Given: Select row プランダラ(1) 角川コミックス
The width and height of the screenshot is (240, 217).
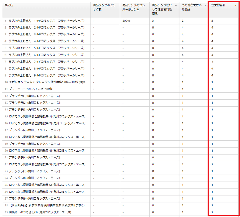Looking at the screenshot, I should pos(120,96).
